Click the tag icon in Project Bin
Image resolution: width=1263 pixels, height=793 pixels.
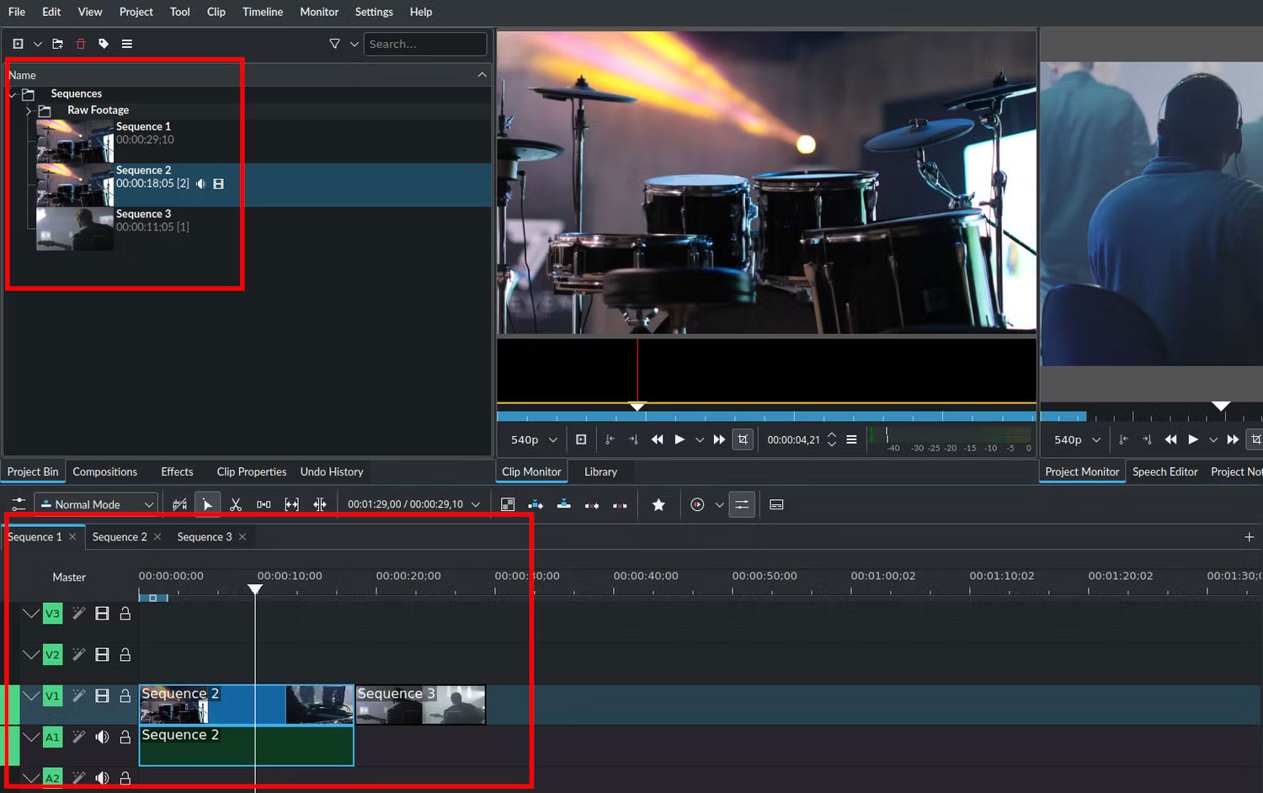click(104, 44)
